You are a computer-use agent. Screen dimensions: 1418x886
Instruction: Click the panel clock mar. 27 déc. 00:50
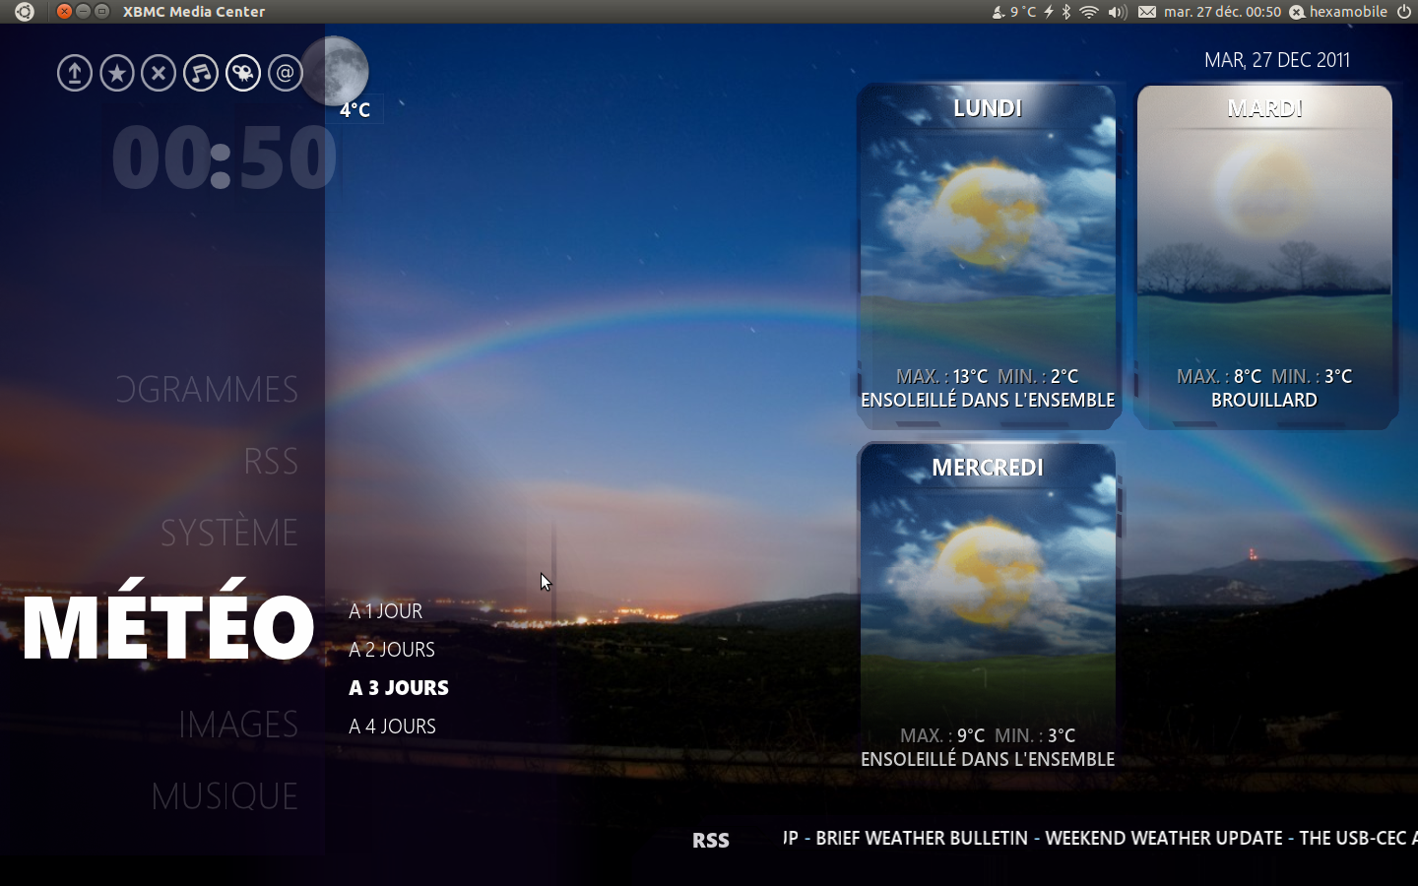tap(1222, 12)
